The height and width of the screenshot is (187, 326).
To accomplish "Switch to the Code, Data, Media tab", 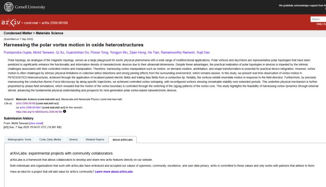I will pyautogui.click(x=50, y=139).
